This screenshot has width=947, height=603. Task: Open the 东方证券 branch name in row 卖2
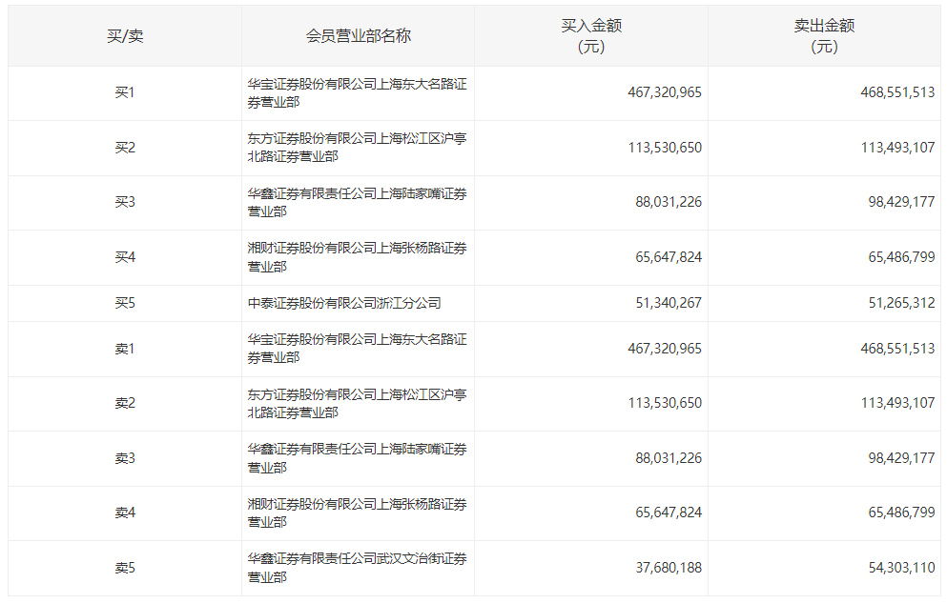[357, 404]
